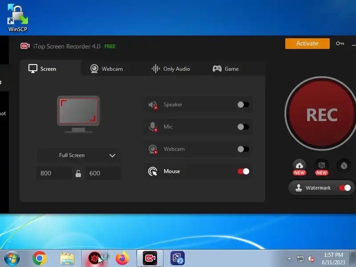This screenshot has width=356, height=267.
Task: Open Windows Explorer from taskbar
Action: (67, 259)
